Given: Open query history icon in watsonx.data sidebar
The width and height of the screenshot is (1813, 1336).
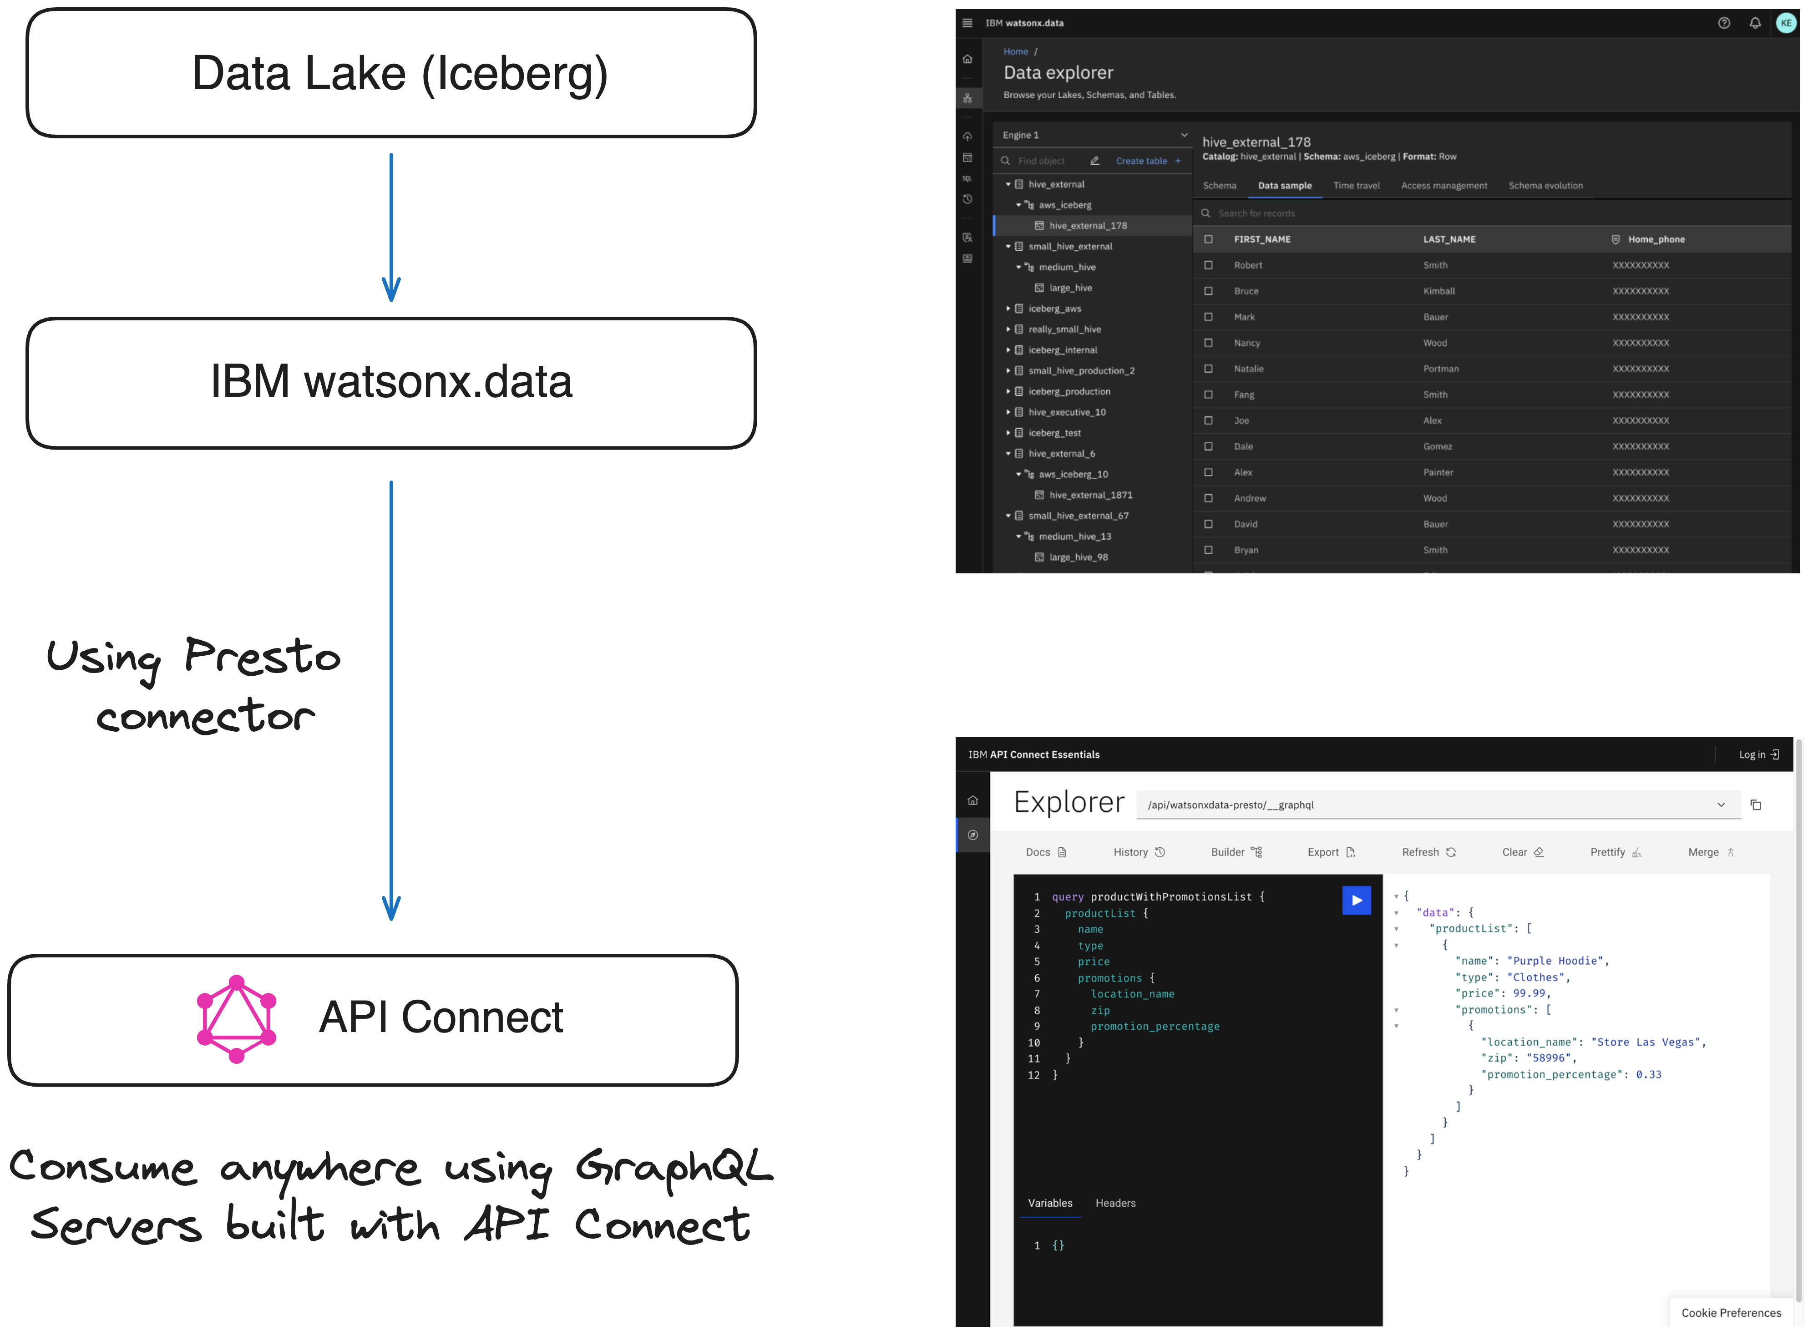Looking at the screenshot, I should point(967,199).
